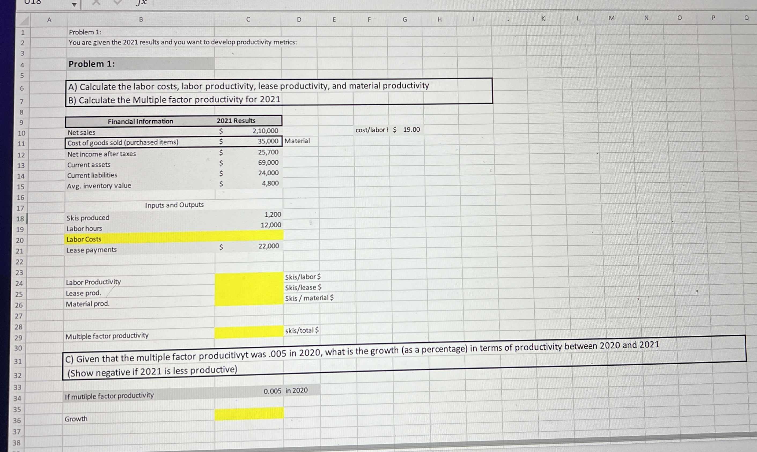
Task: Click the Enter checkmark in formula bar
Action: point(118,2)
